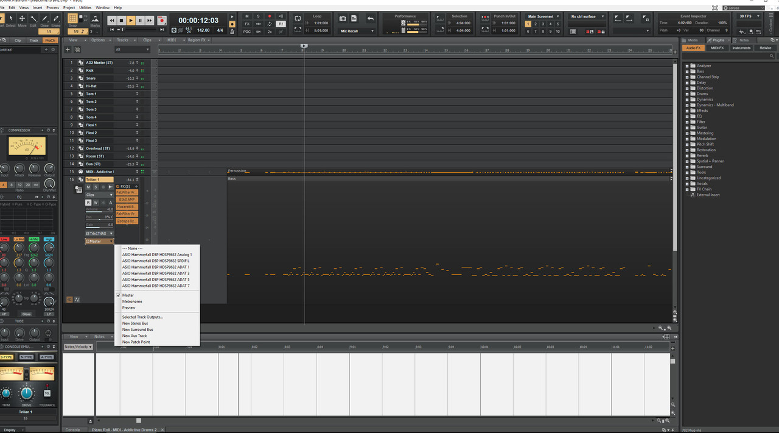Open the Maserati B effect plugin
The image size is (779, 433).
pos(127,207)
